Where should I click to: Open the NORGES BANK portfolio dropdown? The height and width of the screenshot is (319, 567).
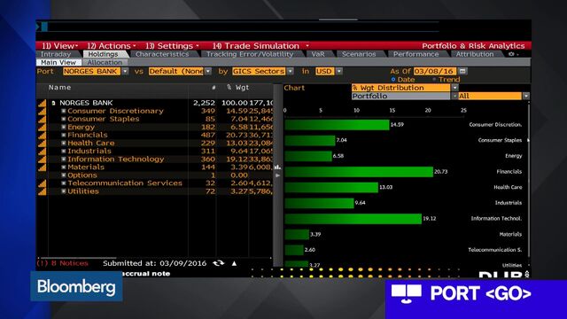click(125, 71)
